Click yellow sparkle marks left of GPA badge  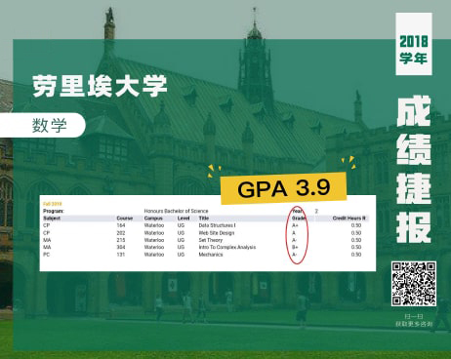click(214, 171)
